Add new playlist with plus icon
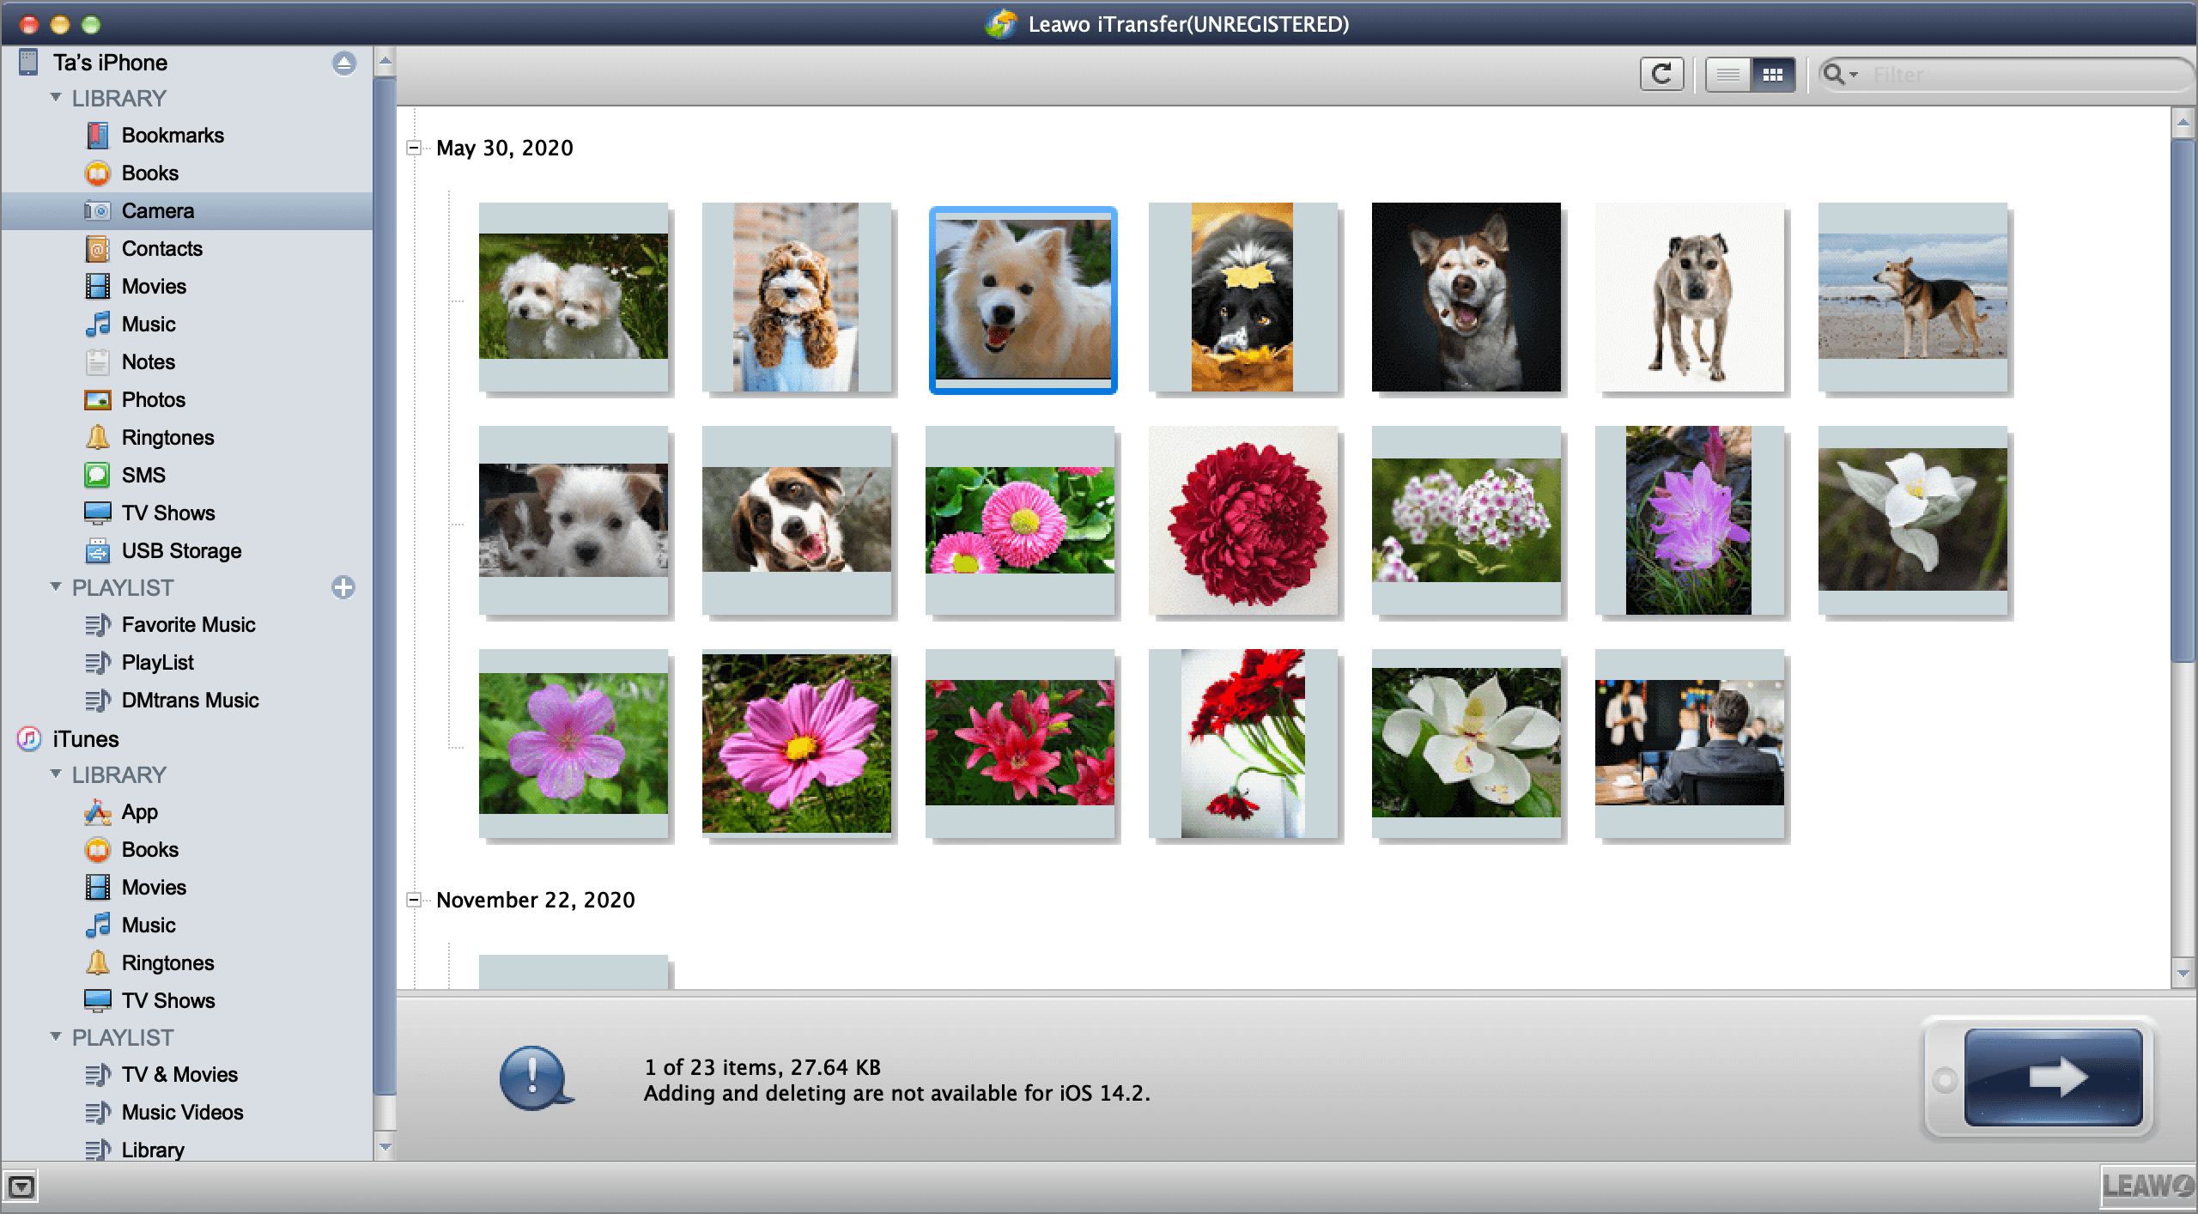Viewport: 2198px width, 1214px height. (343, 587)
